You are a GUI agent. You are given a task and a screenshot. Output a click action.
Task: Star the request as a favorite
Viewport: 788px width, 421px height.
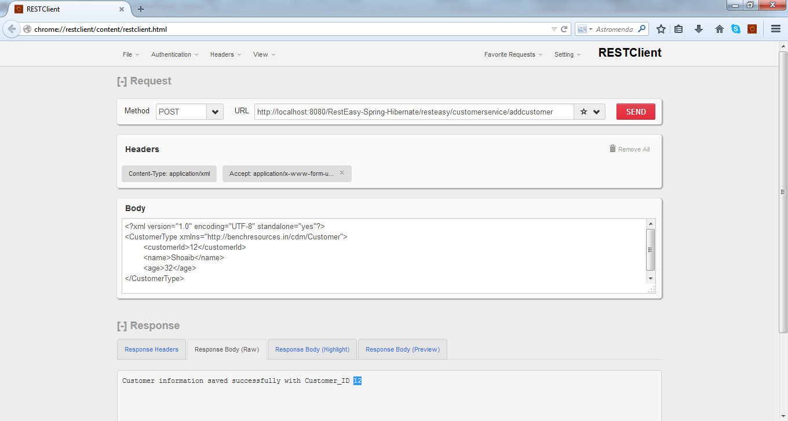[x=584, y=112]
